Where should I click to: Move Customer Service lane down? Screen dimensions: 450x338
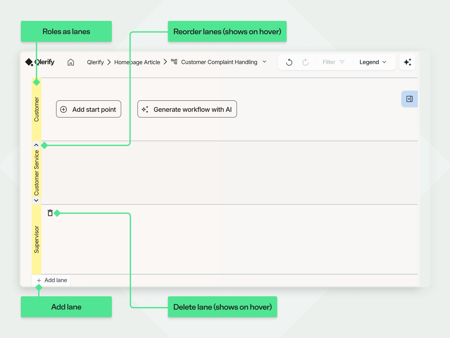(x=36, y=200)
